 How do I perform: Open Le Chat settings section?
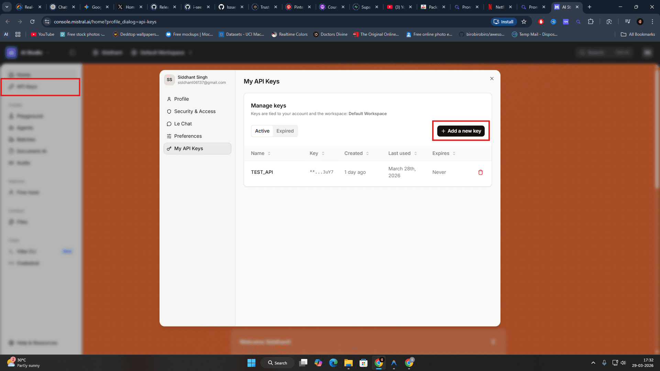[x=183, y=124]
